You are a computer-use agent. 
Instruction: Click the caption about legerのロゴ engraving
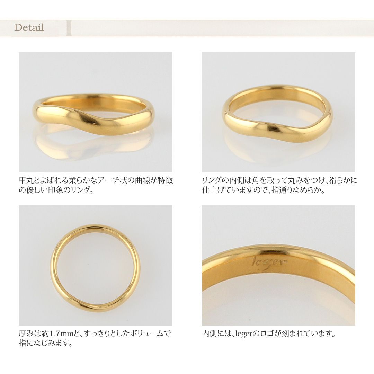[269, 333]
